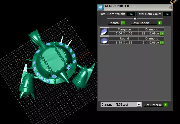Screen dimensions: 180x124
Task: Click the green arrow beside Update
Action: click(123, 23)
